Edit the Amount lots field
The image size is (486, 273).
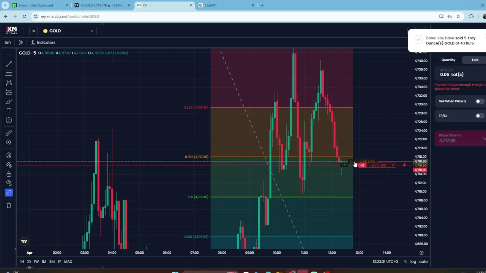click(460, 73)
